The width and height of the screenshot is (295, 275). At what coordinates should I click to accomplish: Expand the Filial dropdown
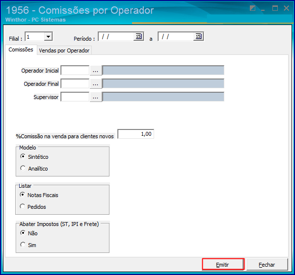pyautogui.click(x=48, y=36)
